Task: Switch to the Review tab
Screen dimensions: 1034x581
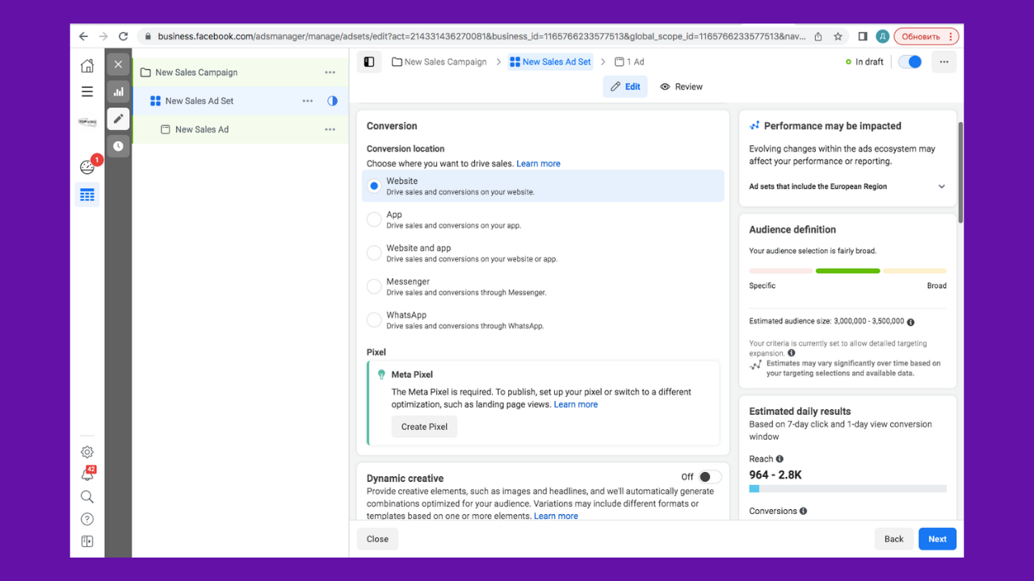Action: pyautogui.click(x=681, y=86)
